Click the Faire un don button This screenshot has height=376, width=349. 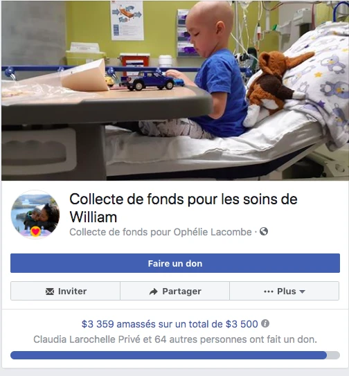point(175,263)
